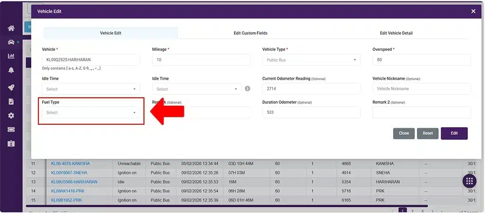485x213 pixels.
Task: Click the info icon beside Idle Time
Action: 247,89
